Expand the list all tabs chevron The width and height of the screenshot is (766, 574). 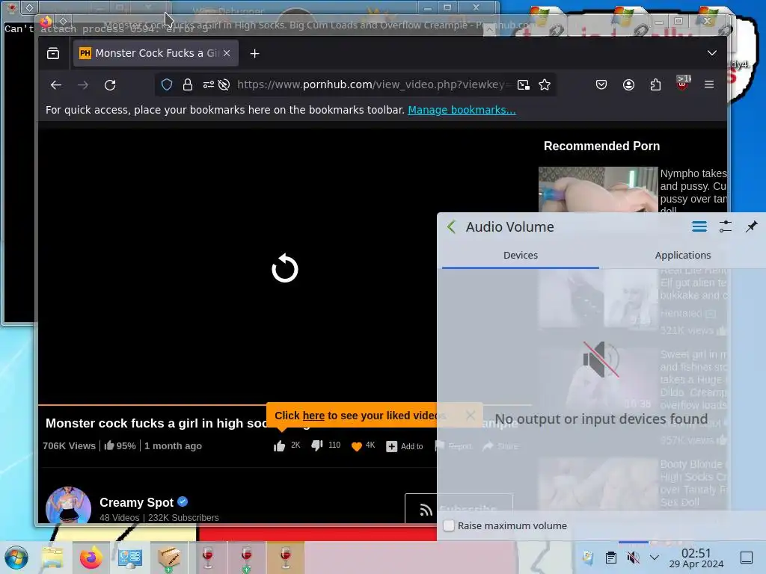point(712,53)
